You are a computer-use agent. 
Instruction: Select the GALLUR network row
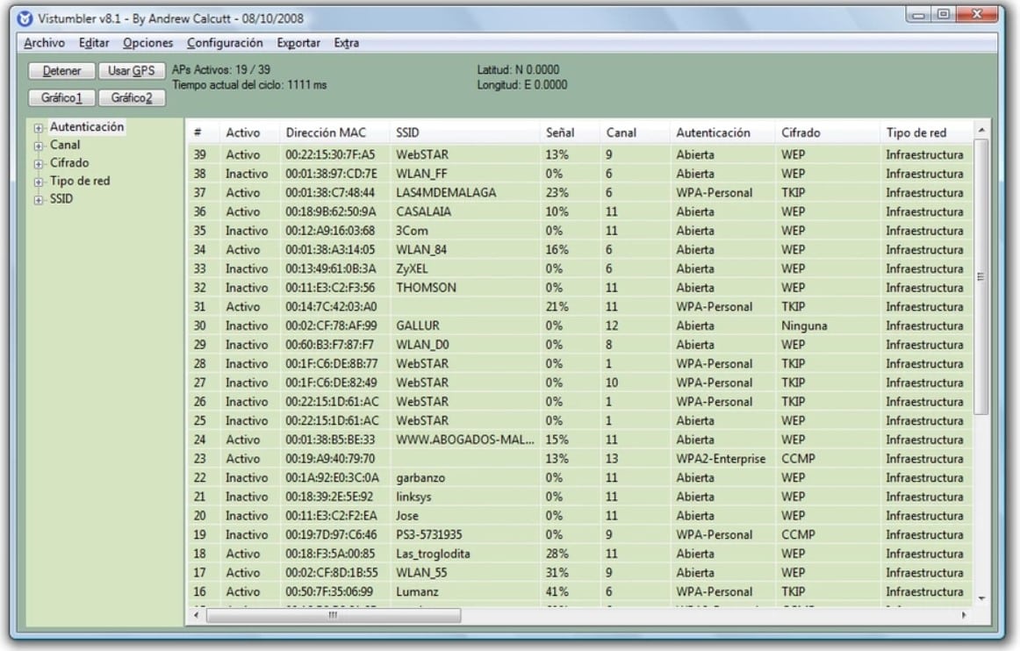580,325
